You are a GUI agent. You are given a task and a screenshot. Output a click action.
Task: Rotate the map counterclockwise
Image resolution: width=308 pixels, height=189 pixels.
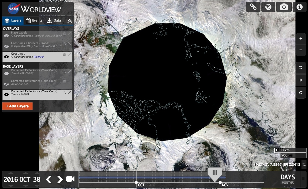301,68
